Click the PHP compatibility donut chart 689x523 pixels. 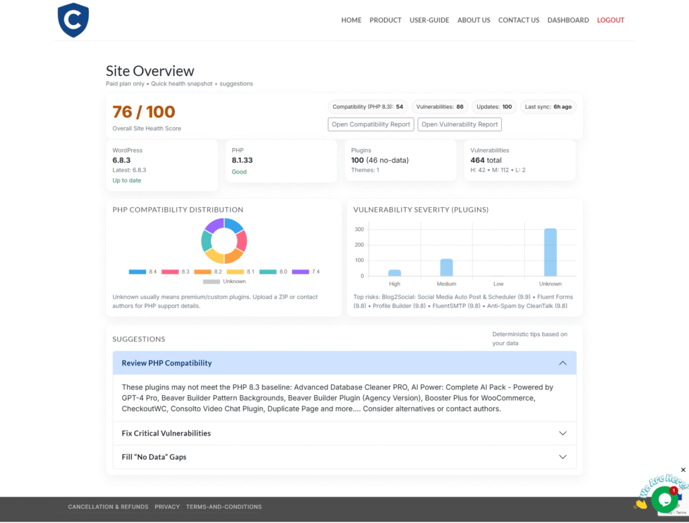click(x=224, y=241)
